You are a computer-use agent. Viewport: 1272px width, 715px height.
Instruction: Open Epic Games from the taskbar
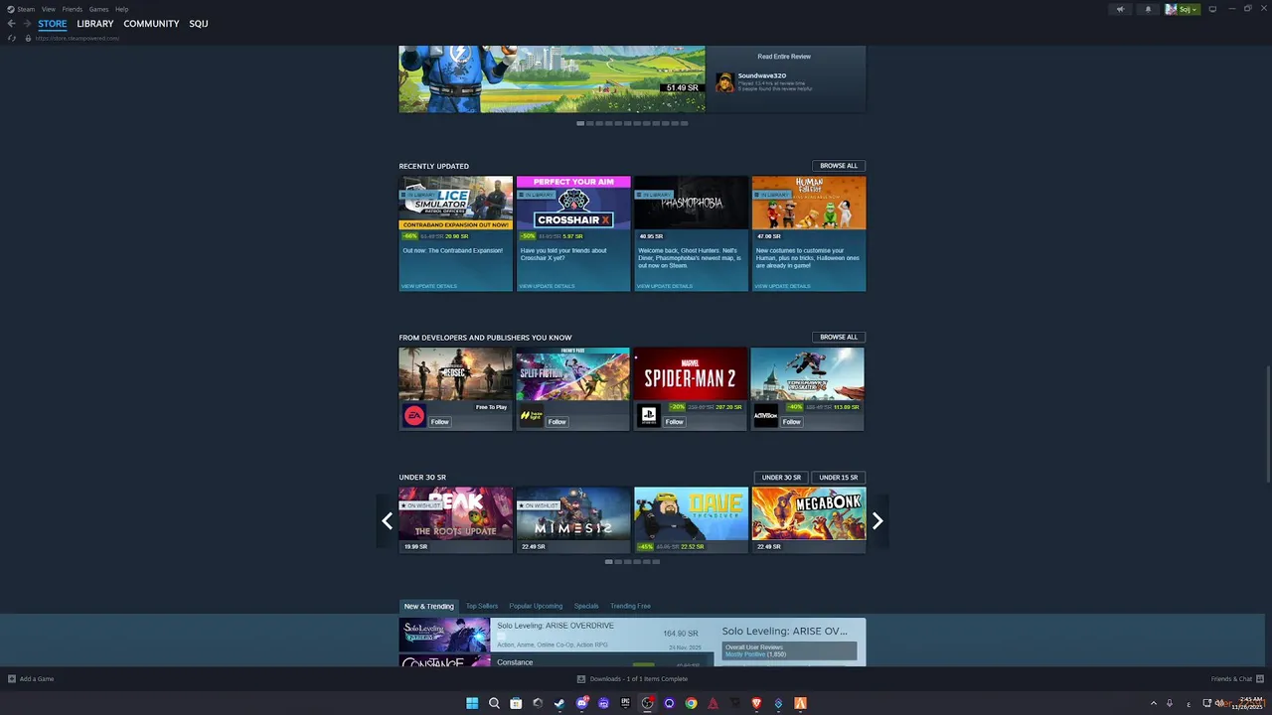625,703
